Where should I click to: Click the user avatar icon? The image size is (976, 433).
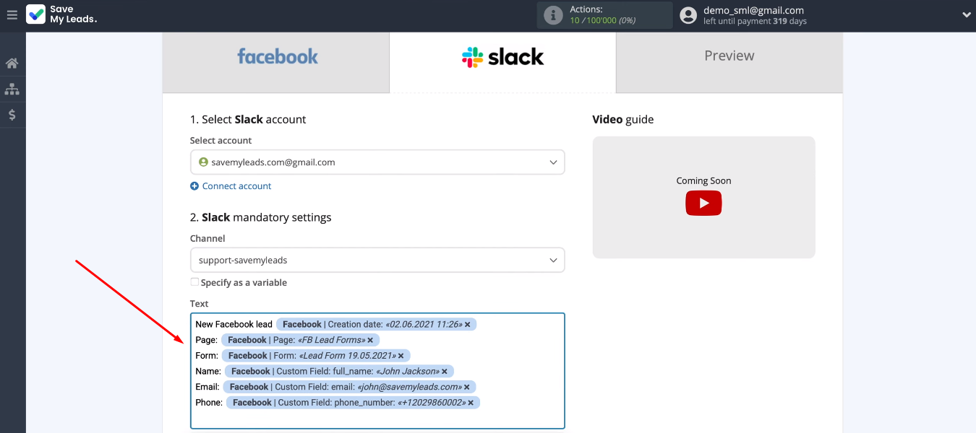[x=688, y=15]
